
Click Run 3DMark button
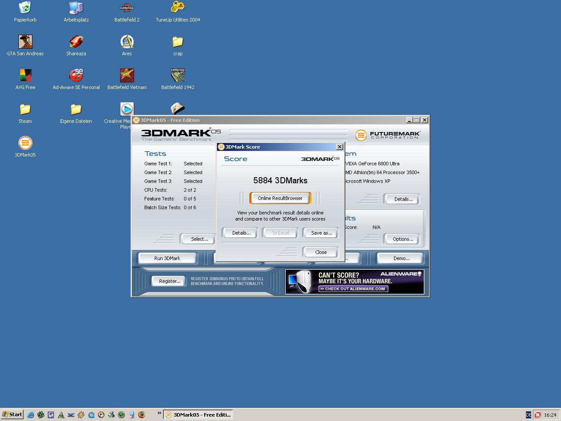point(167,258)
